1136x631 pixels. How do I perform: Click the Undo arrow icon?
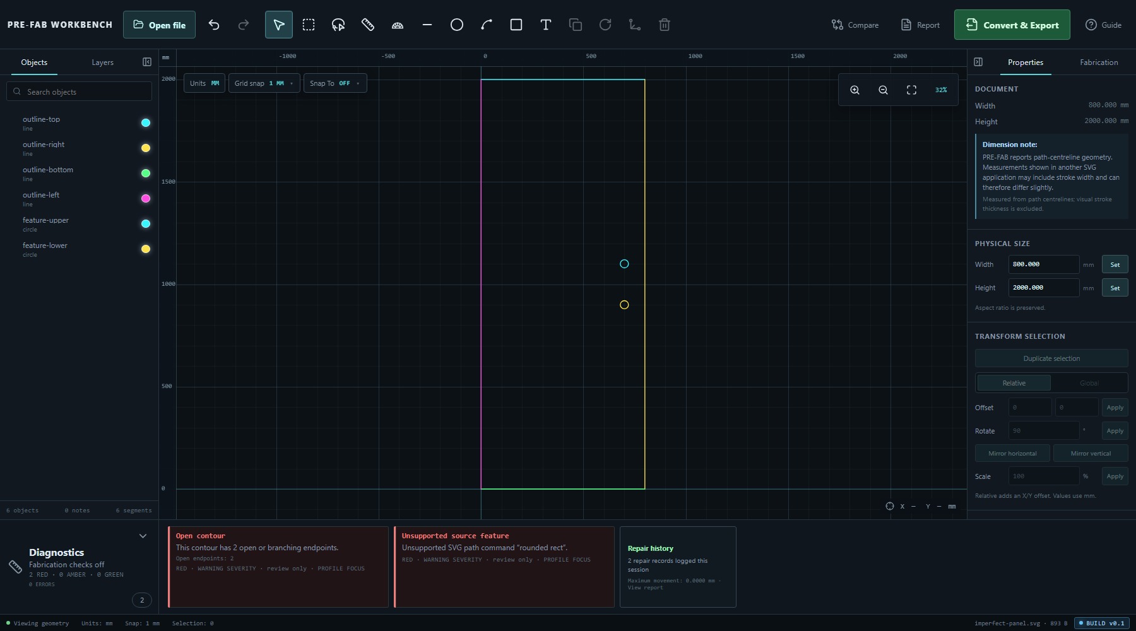click(214, 25)
